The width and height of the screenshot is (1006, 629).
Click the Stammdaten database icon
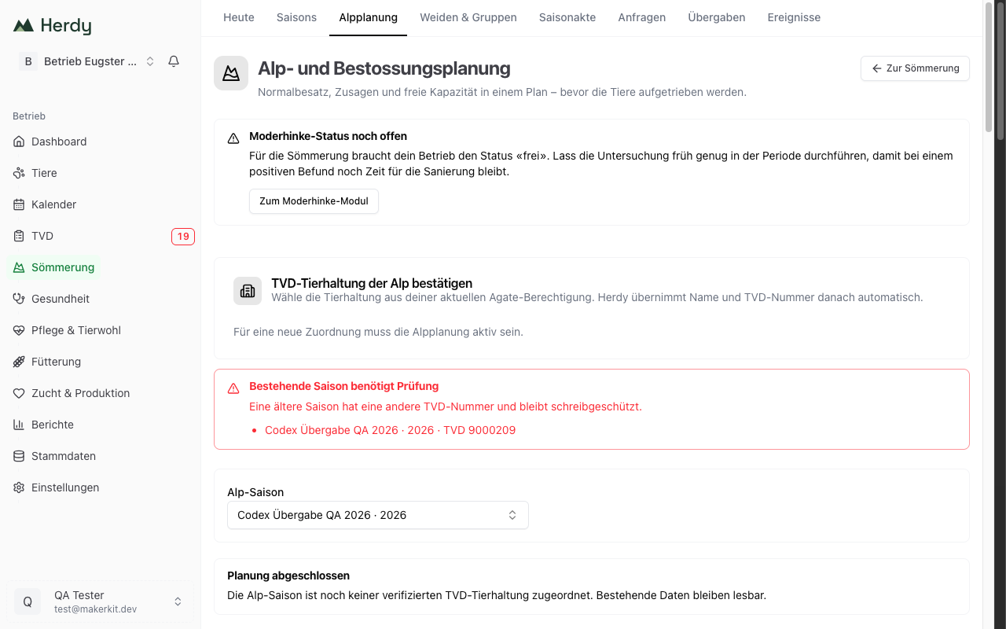[x=19, y=456]
